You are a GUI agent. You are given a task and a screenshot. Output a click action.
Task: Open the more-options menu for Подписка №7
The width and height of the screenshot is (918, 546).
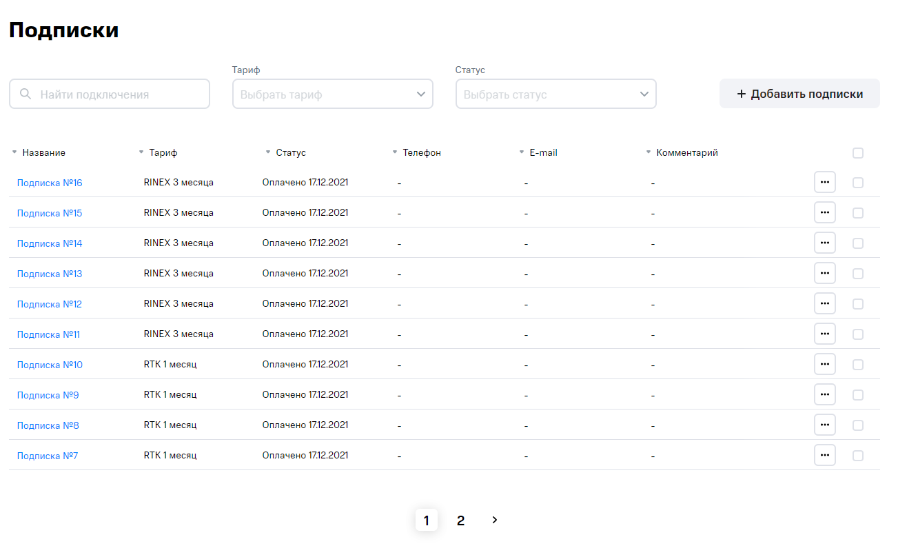tap(825, 455)
